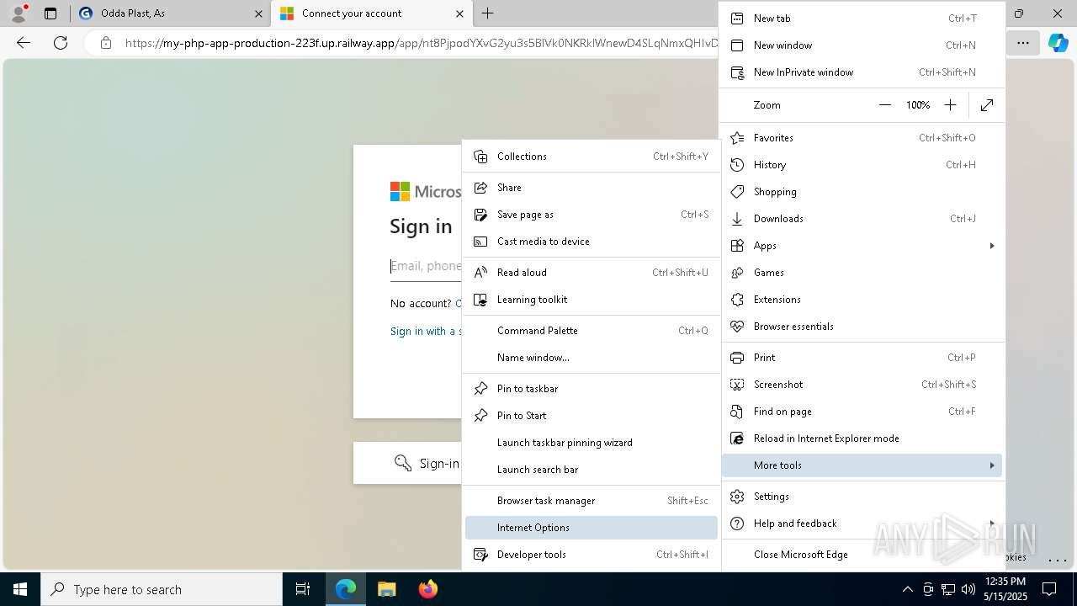Open New InPrivate window entry

click(862, 72)
